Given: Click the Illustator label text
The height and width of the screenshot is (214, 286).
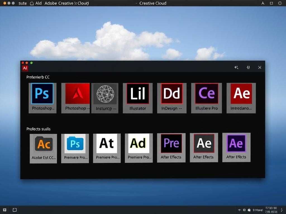Looking at the screenshot, I should (x=138, y=108).
